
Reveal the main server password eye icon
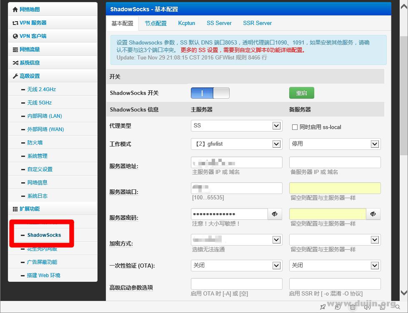point(275,214)
